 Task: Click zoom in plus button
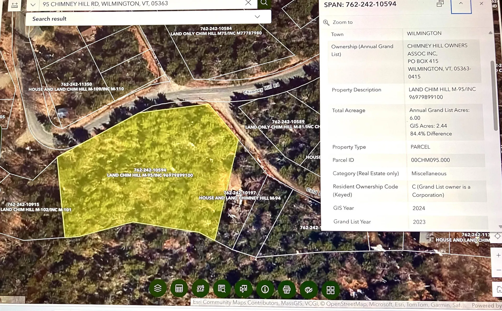coord(498,255)
